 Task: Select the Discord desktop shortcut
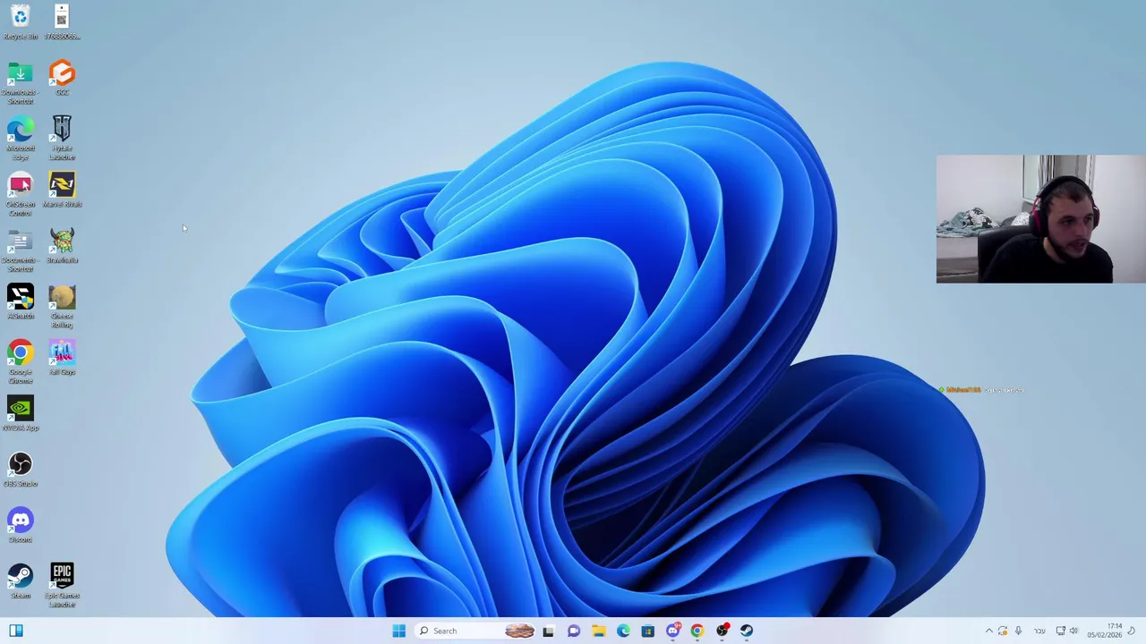21,525
